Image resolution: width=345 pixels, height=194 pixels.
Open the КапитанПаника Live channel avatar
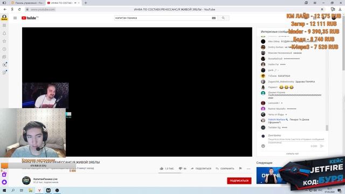pyautogui.click(x=26, y=181)
